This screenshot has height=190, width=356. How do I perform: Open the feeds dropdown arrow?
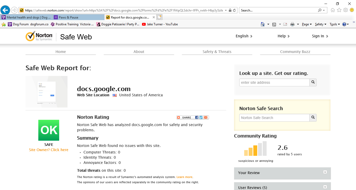click(x=280, y=24)
